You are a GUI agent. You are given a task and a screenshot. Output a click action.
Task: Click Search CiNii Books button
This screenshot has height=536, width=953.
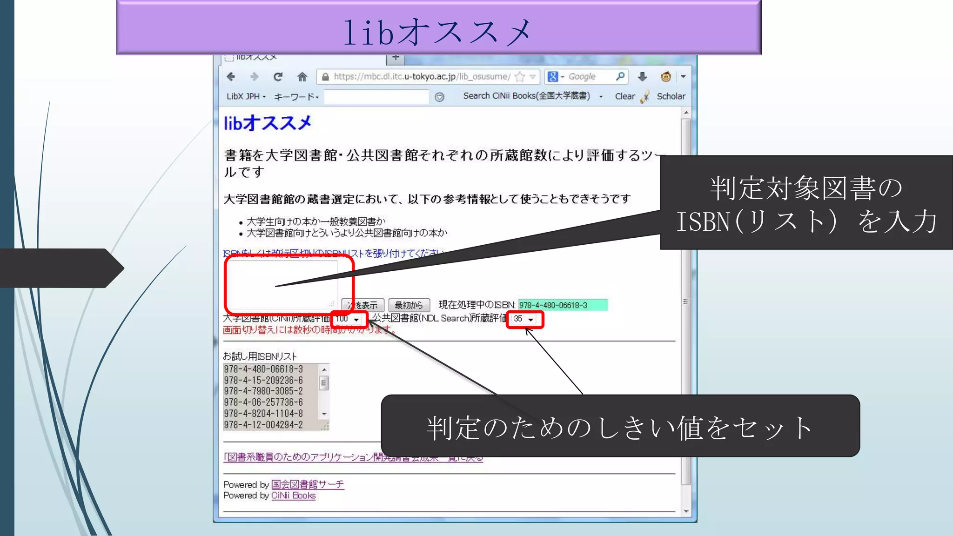point(526,96)
